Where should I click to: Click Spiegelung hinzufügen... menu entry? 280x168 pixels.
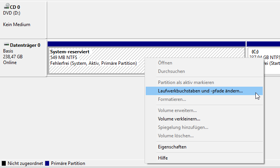[x=183, y=127]
